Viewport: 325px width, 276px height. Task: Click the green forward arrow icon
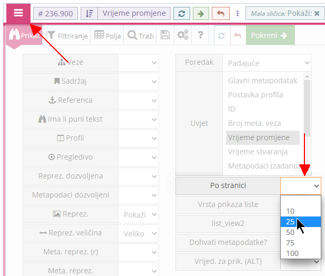click(x=201, y=14)
